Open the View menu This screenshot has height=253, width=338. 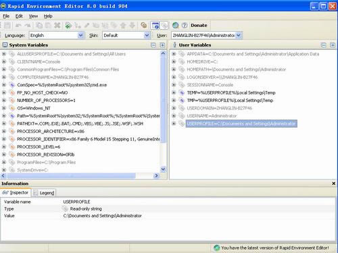click(33, 16)
